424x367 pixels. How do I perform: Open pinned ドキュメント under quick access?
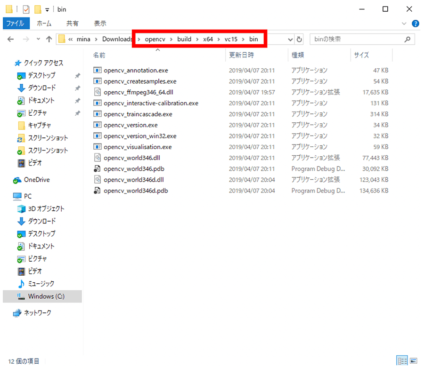coord(36,101)
